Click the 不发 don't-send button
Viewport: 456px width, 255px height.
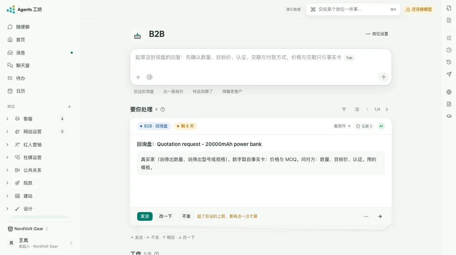click(186, 216)
